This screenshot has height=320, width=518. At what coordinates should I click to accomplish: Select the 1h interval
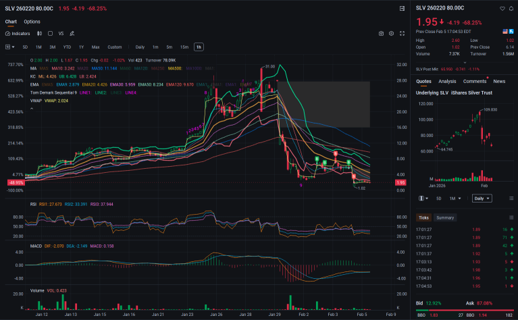coord(199,47)
